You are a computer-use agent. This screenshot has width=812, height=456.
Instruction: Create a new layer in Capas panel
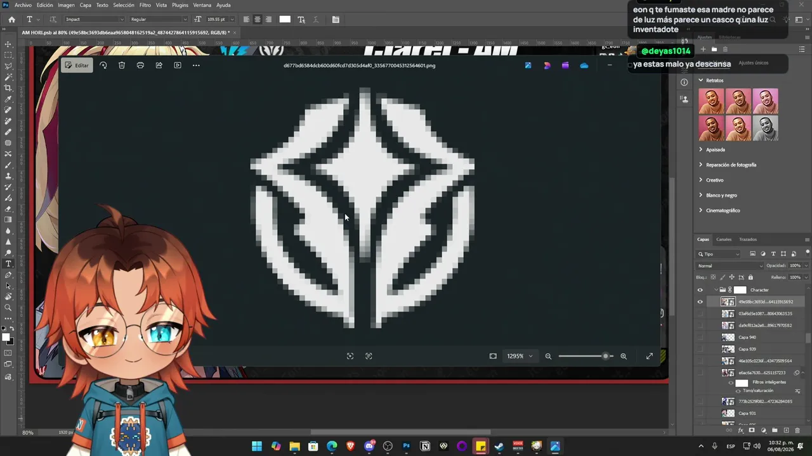point(786,431)
